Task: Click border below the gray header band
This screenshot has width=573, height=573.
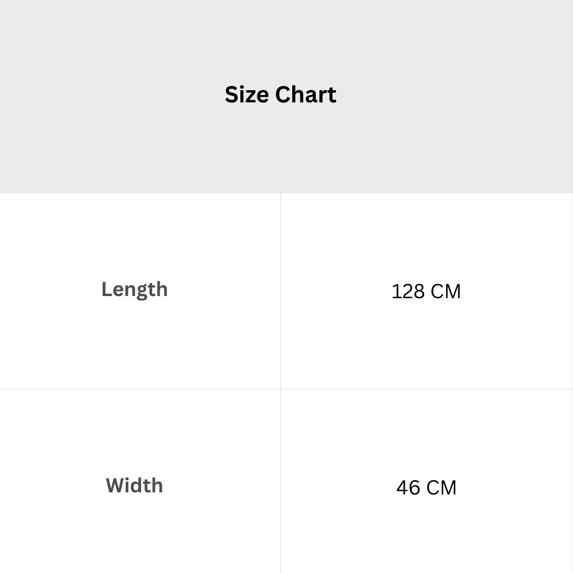Action: pyautogui.click(x=286, y=193)
